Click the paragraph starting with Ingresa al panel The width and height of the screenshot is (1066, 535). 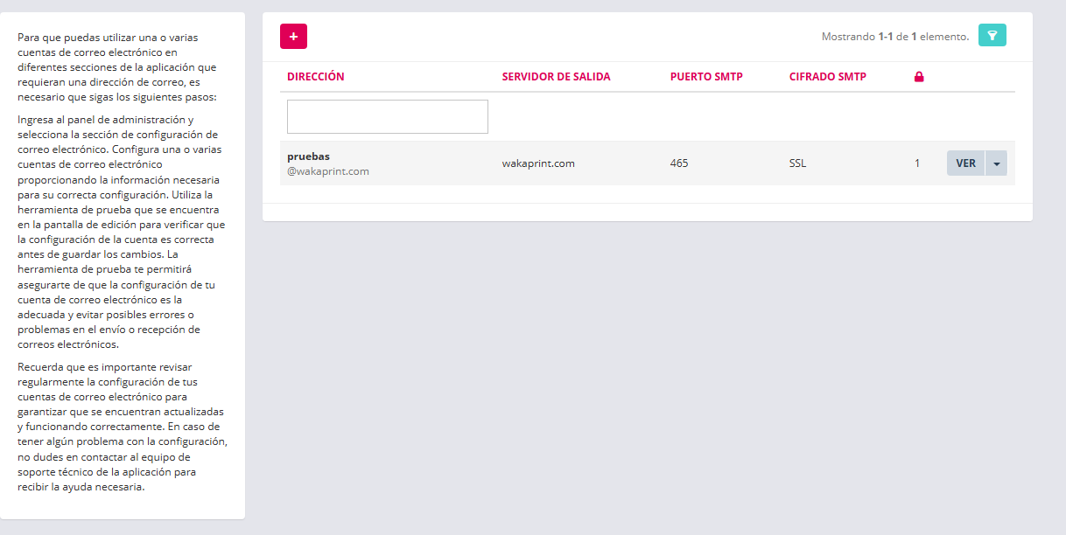pyautogui.click(x=122, y=232)
